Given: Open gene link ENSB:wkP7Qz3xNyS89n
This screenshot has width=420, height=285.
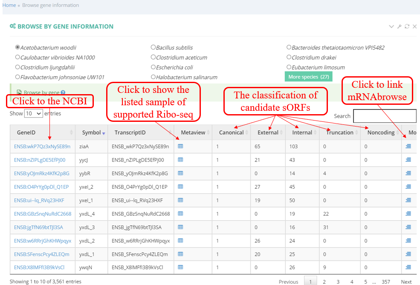Looking at the screenshot, I should coord(42,147).
